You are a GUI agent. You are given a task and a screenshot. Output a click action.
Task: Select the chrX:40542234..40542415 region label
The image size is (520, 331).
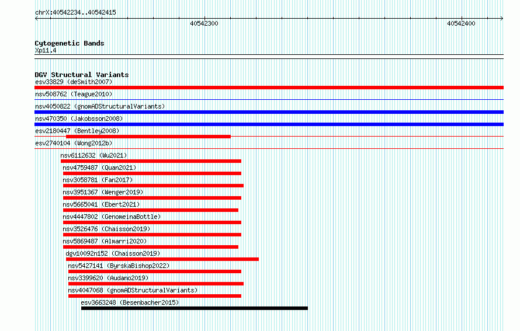(x=75, y=13)
